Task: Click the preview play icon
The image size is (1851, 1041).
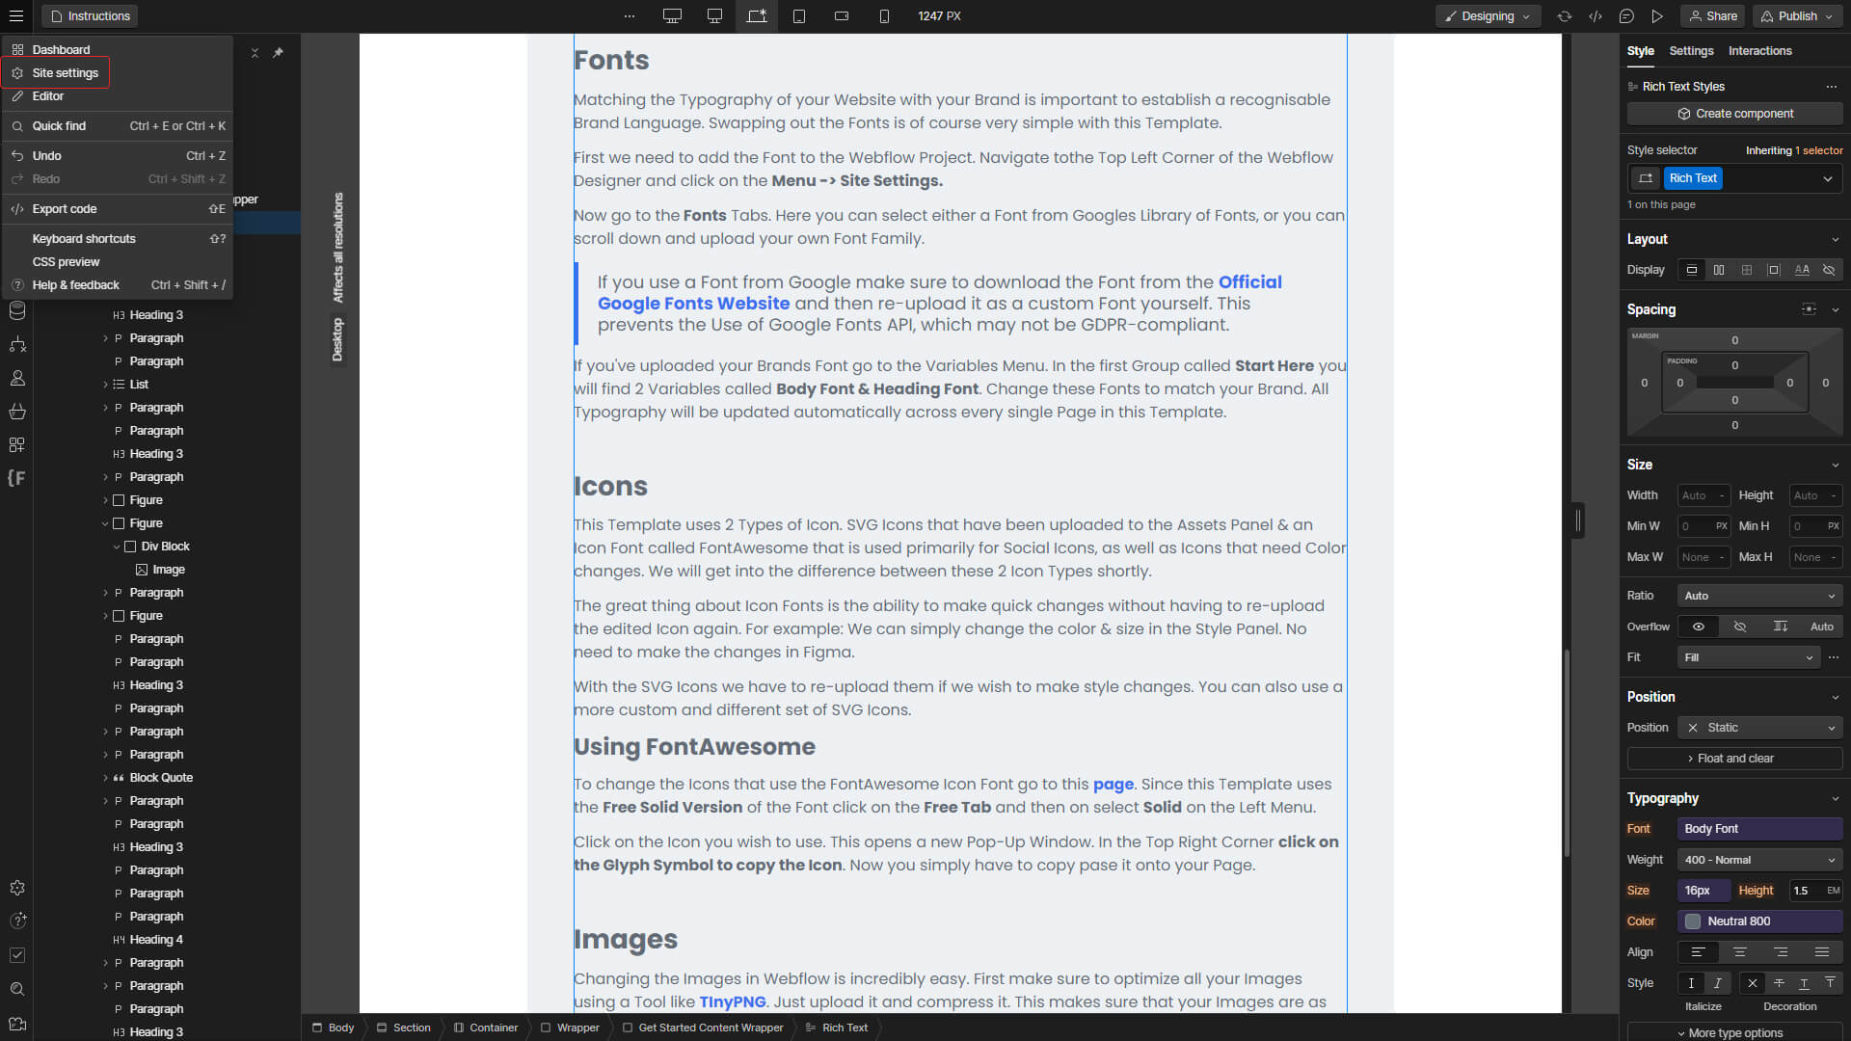Action: tap(1656, 16)
